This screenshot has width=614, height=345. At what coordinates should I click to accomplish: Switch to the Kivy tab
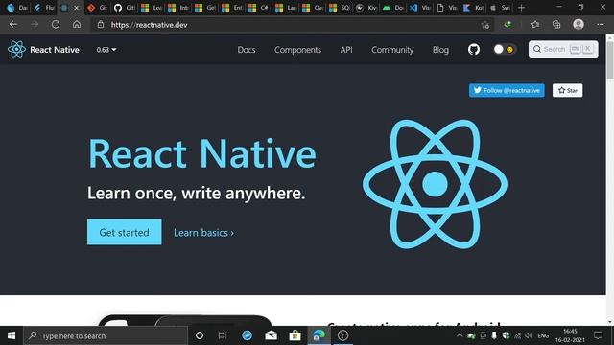tap(366, 8)
